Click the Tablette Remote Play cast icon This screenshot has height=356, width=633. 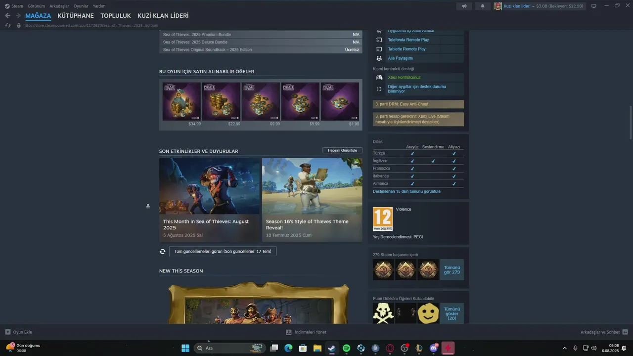tap(379, 49)
